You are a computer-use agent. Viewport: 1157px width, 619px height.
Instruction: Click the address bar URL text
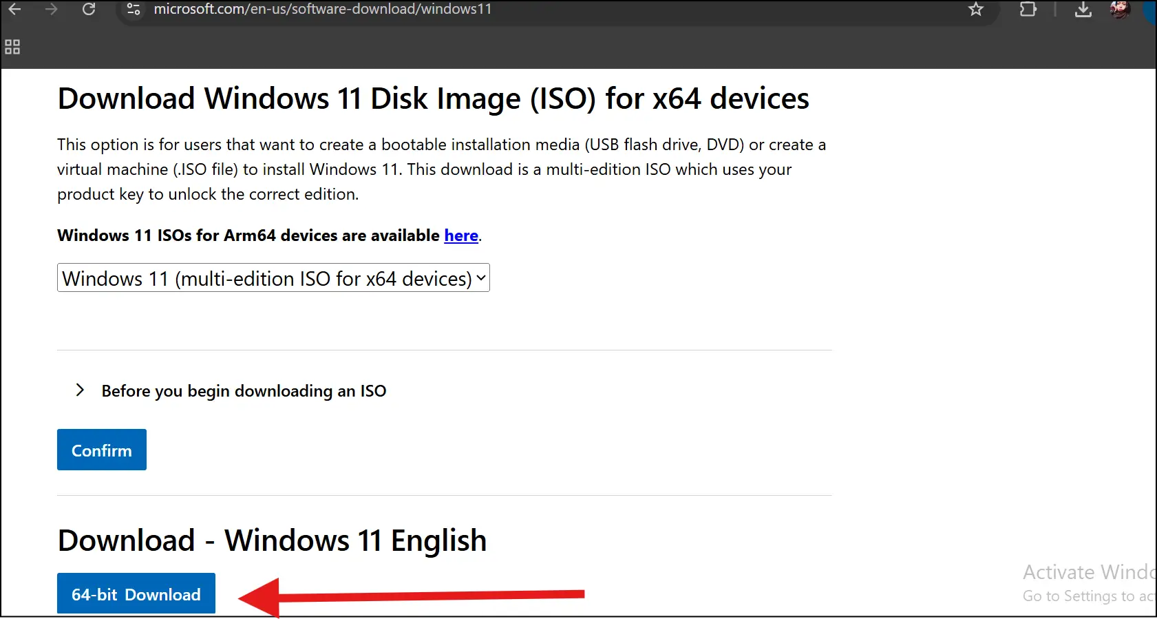322,10
